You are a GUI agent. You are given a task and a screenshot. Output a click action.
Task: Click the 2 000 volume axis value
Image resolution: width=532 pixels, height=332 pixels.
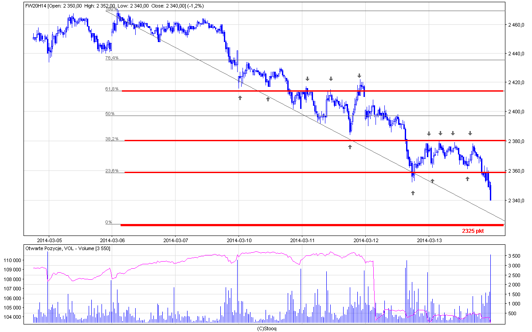point(514,285)
